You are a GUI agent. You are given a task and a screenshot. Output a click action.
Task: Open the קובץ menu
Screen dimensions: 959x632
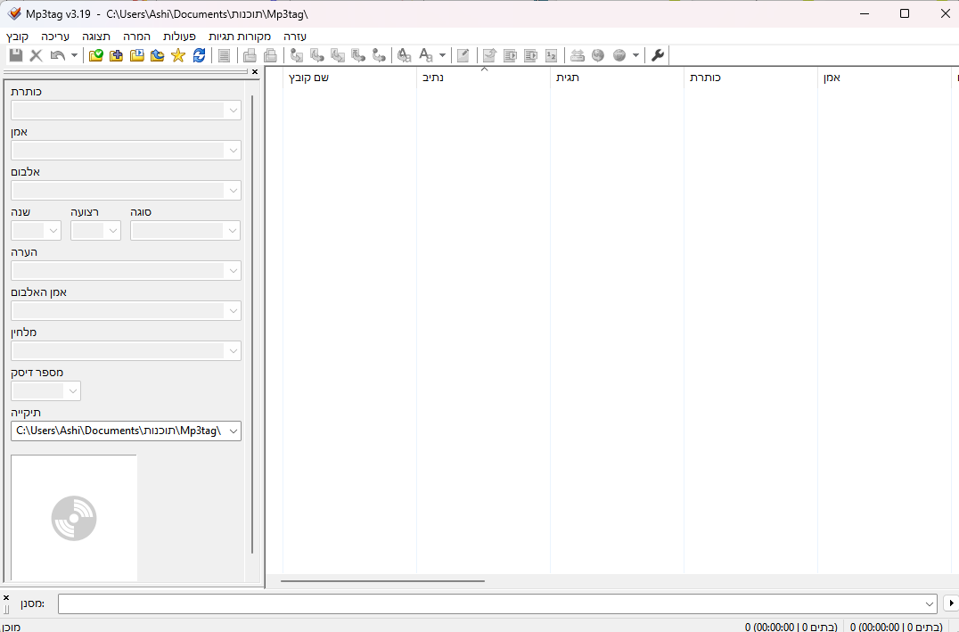click(17, 37)
